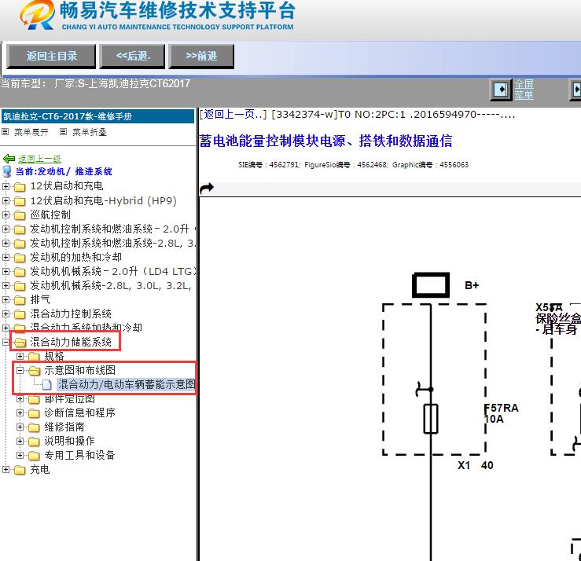
Task: Open the 返回上一级 link
Action: click(x=39, y=159)
